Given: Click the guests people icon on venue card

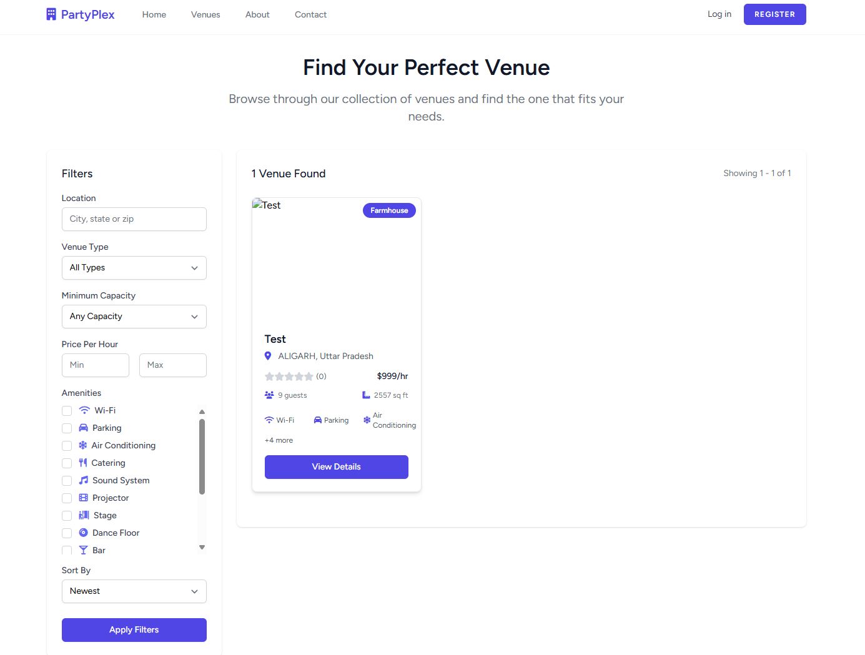Looking at the screenshot, I should point(269,395).
